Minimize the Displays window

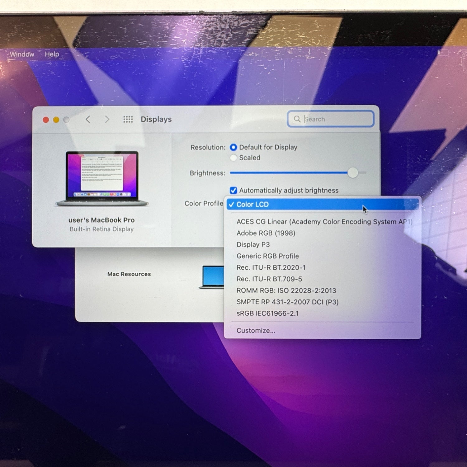(56, 120)
